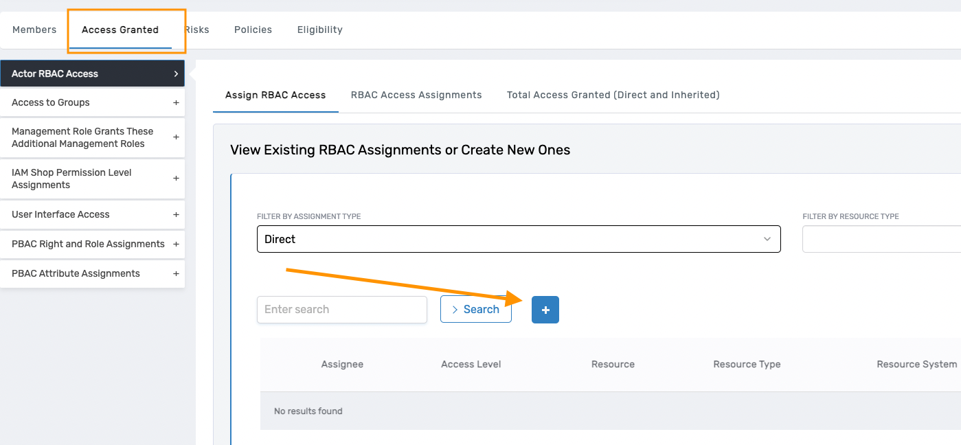Click the No results found row text
961x445 pixels.
tap(308, 411)
